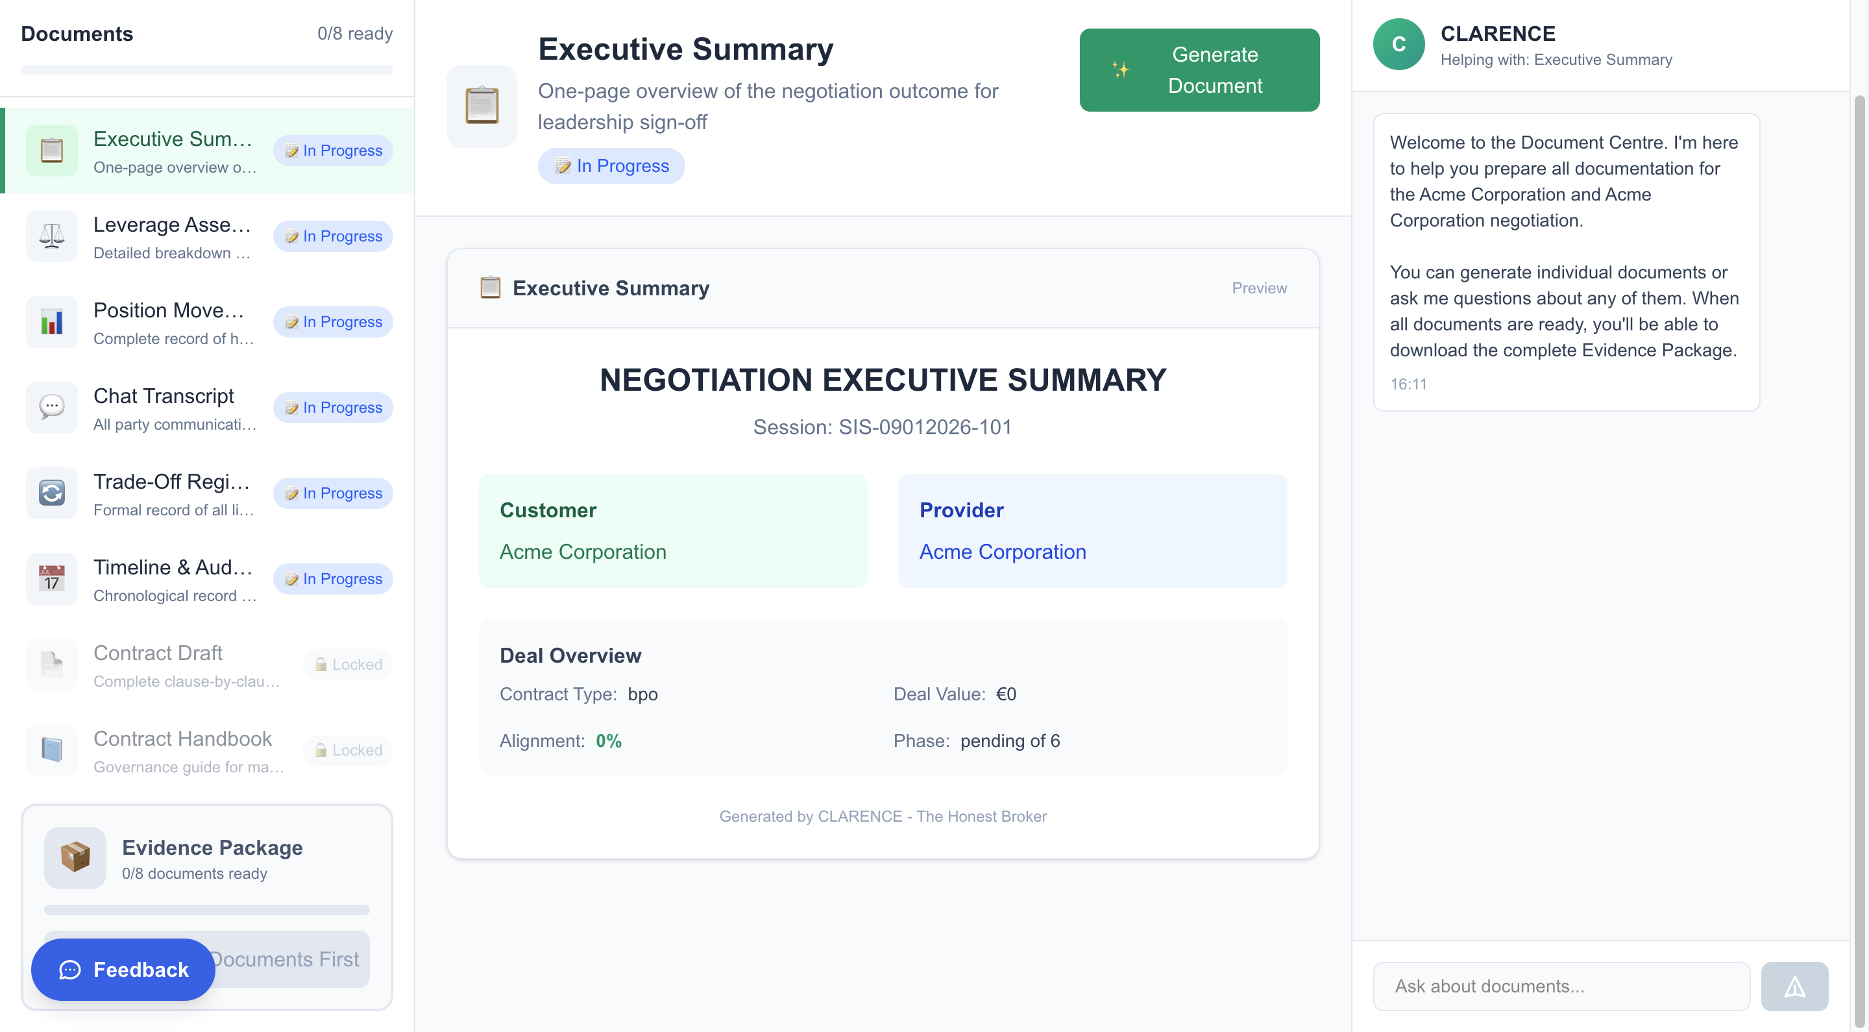Click the Contract Handbook book icon
Image resolution: width=1869 pixels, height=1032 pixels.
click(51, 750)
